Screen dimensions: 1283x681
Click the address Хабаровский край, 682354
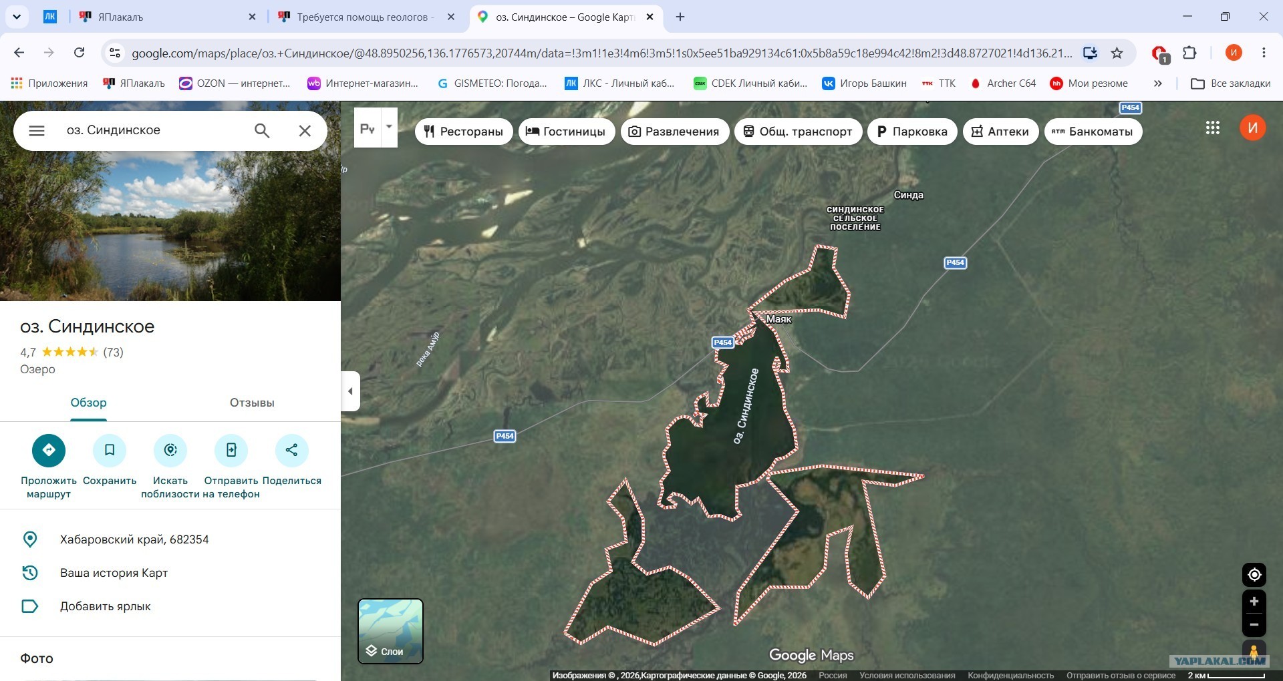click(134, 539)
